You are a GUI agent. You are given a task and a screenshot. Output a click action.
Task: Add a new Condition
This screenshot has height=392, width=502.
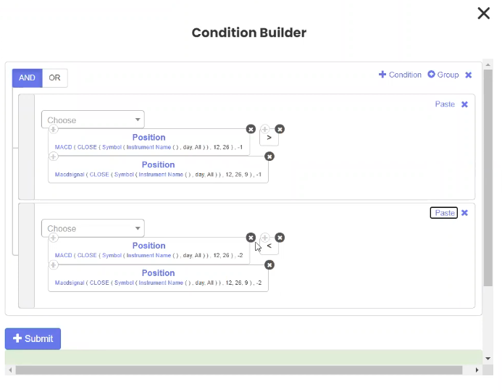pos(400,75)
